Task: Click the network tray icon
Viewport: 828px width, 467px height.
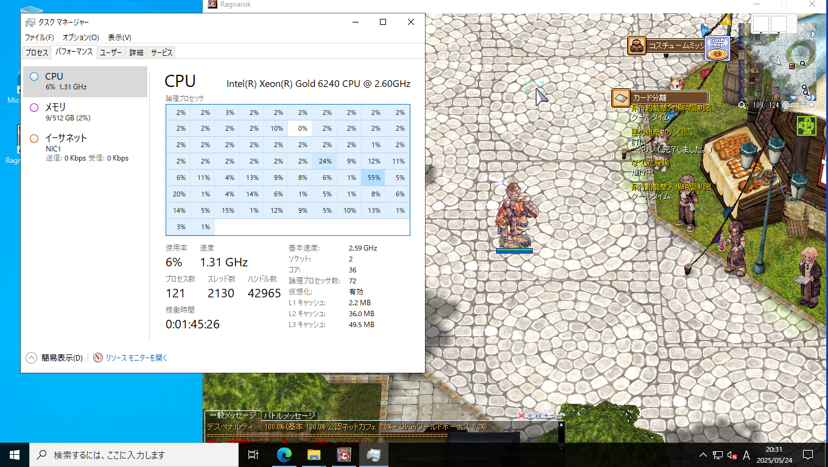Action: [718, 455]
